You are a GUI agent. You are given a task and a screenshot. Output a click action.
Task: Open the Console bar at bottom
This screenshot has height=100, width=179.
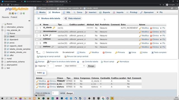coord(40,95)
